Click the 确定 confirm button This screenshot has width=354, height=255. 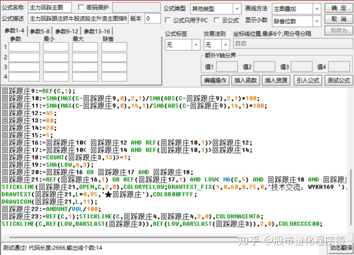pyautogui.click(x=339, y=8)
